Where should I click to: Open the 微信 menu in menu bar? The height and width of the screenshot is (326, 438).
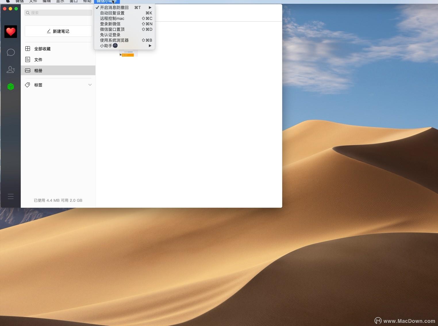click(x=20, y=1)
